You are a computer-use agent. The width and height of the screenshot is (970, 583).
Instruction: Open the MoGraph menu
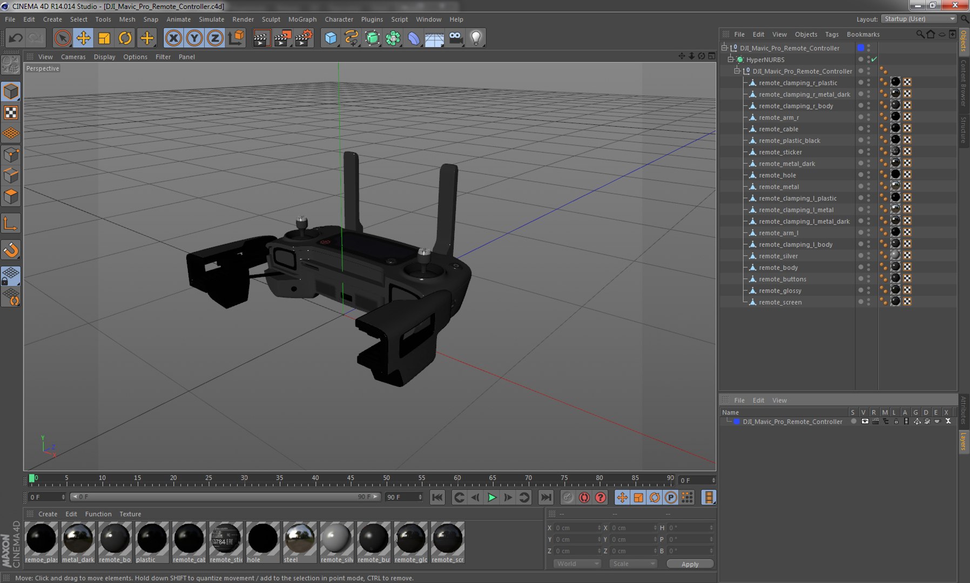point(302,19)
